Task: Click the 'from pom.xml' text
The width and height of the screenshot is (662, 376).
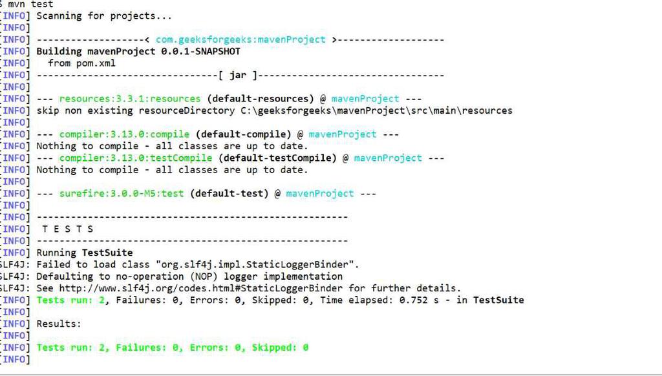Action: 81,63
